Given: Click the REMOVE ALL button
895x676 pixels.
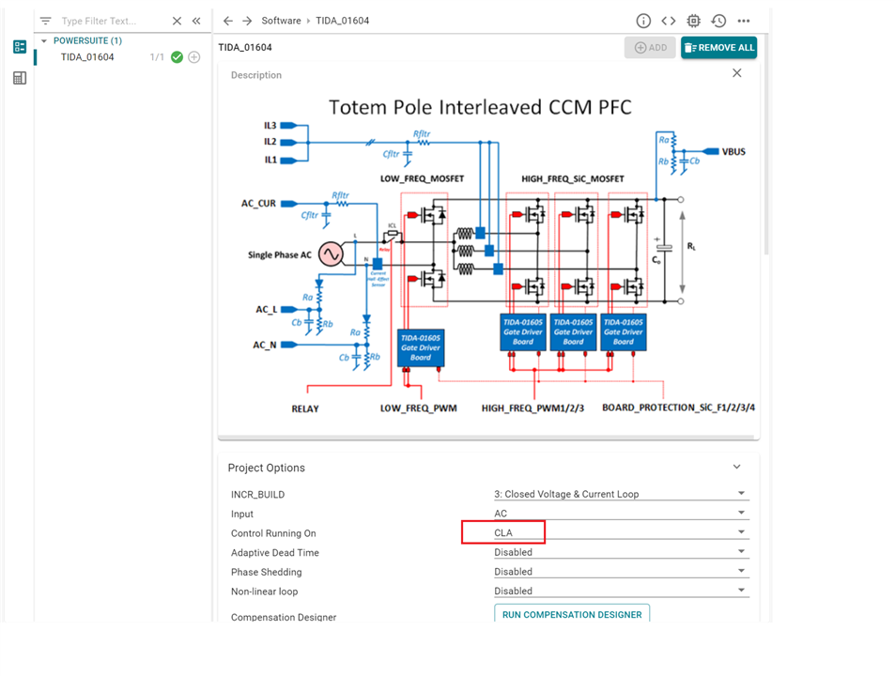Looking at the screenshot, I should coord(718,47).
